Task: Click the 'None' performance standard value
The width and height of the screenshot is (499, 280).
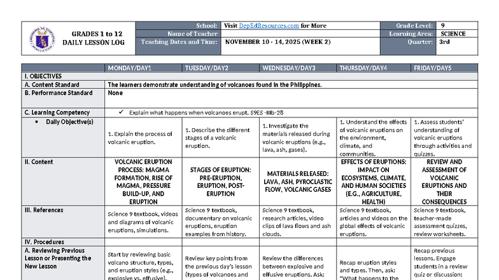Action: tap(115, 93)
